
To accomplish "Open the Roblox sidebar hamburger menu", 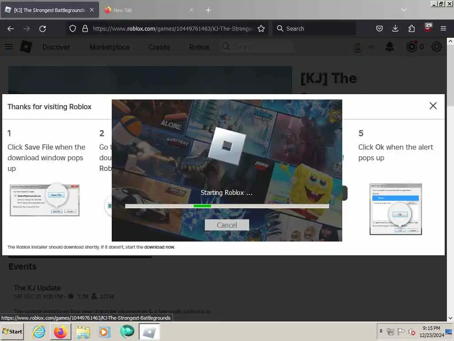I will tap(9, 47).
